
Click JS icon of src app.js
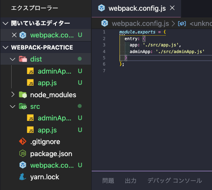30,130
